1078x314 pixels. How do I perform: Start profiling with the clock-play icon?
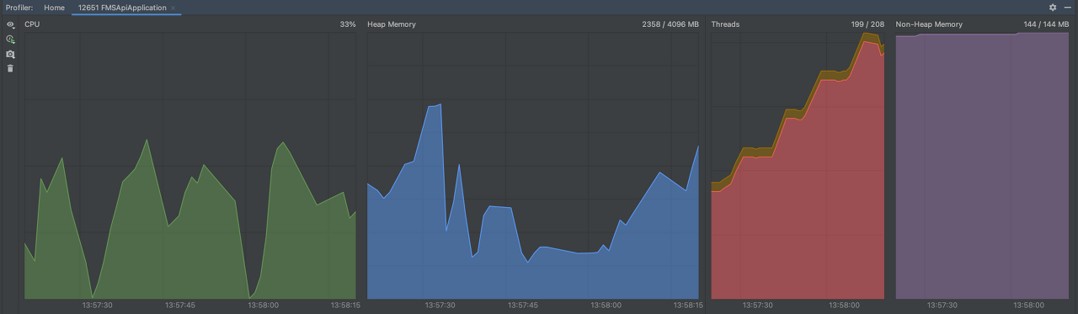click(11, 40)
